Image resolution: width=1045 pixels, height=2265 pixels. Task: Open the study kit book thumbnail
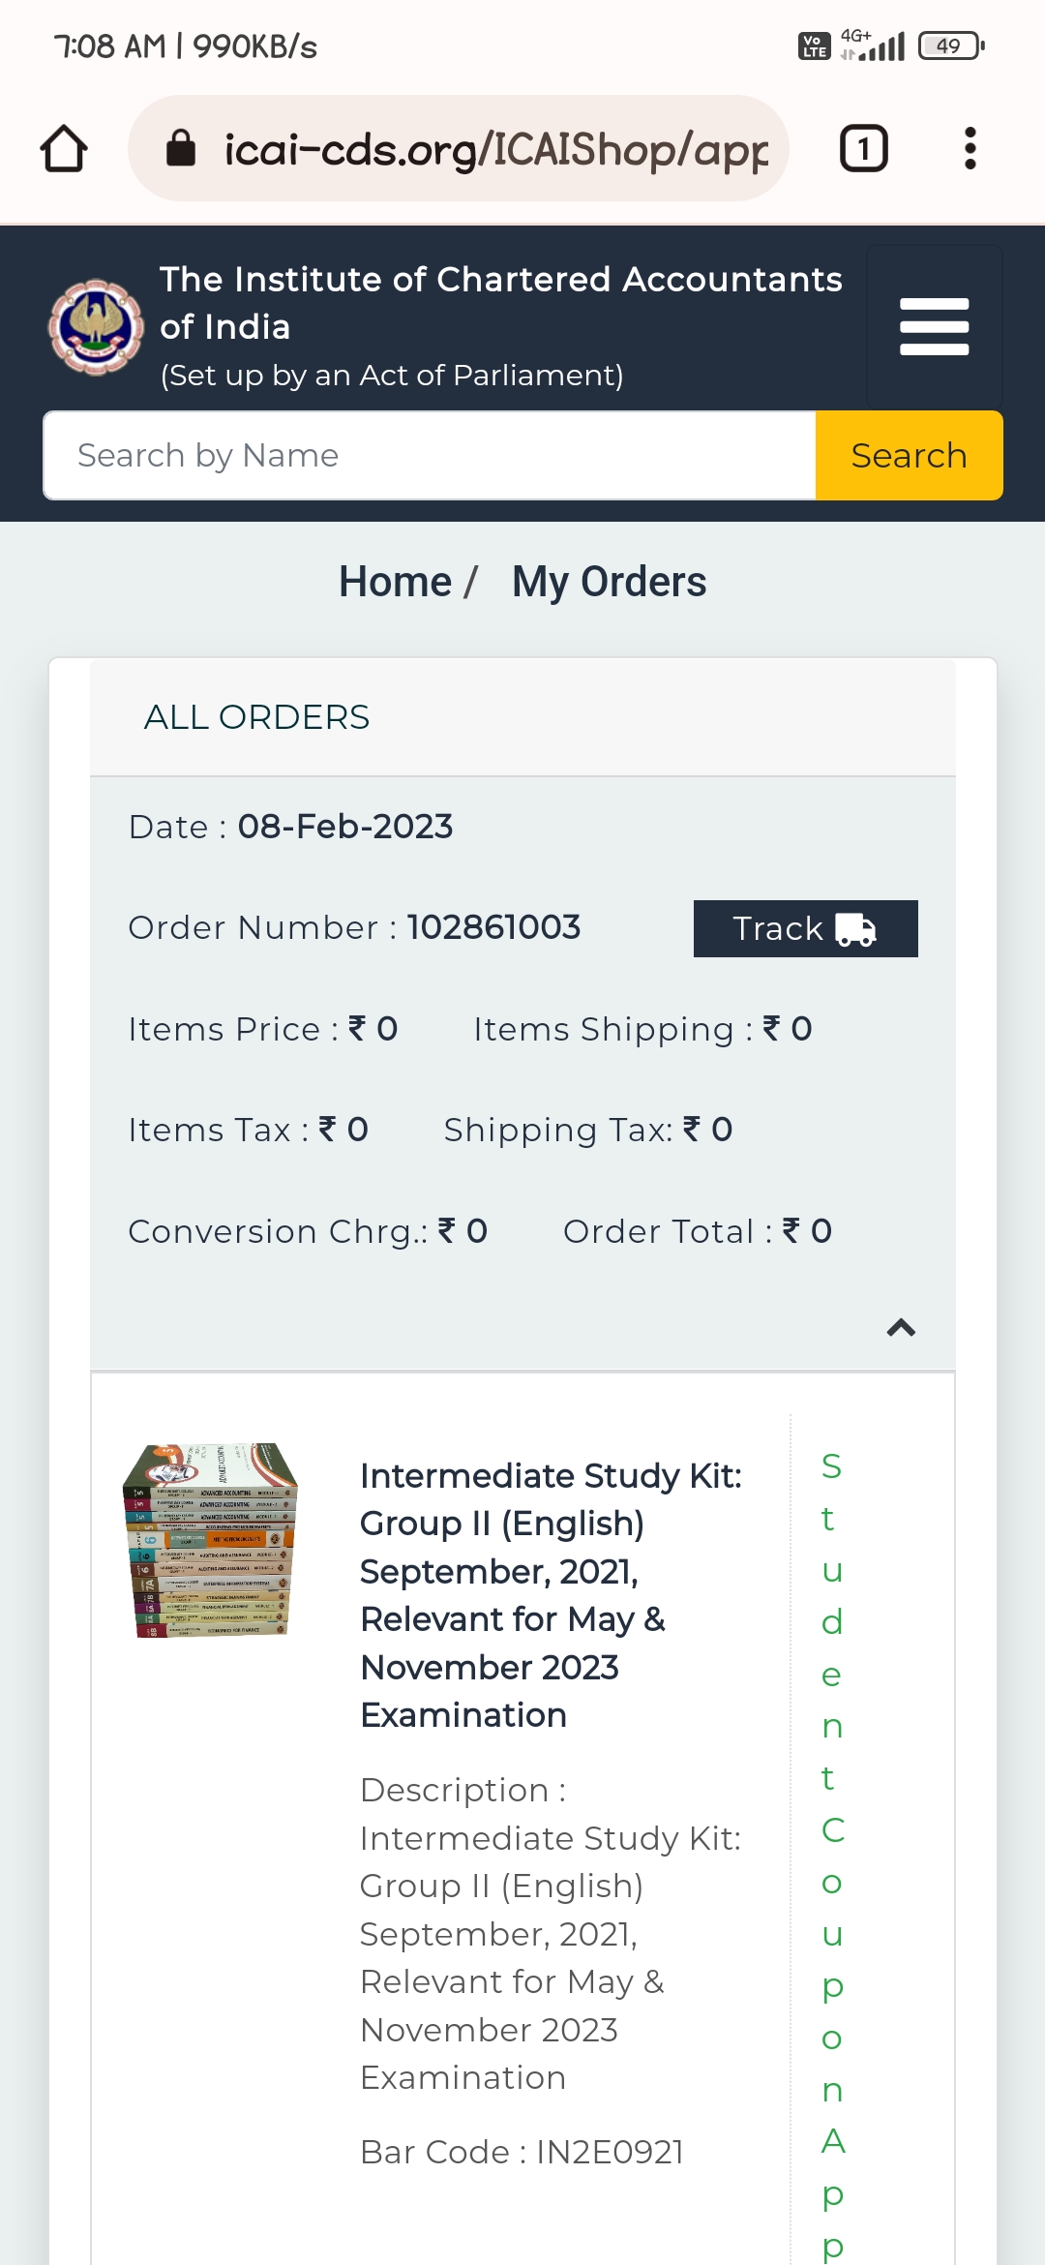pyautogui.click(x=211, y=1540)
